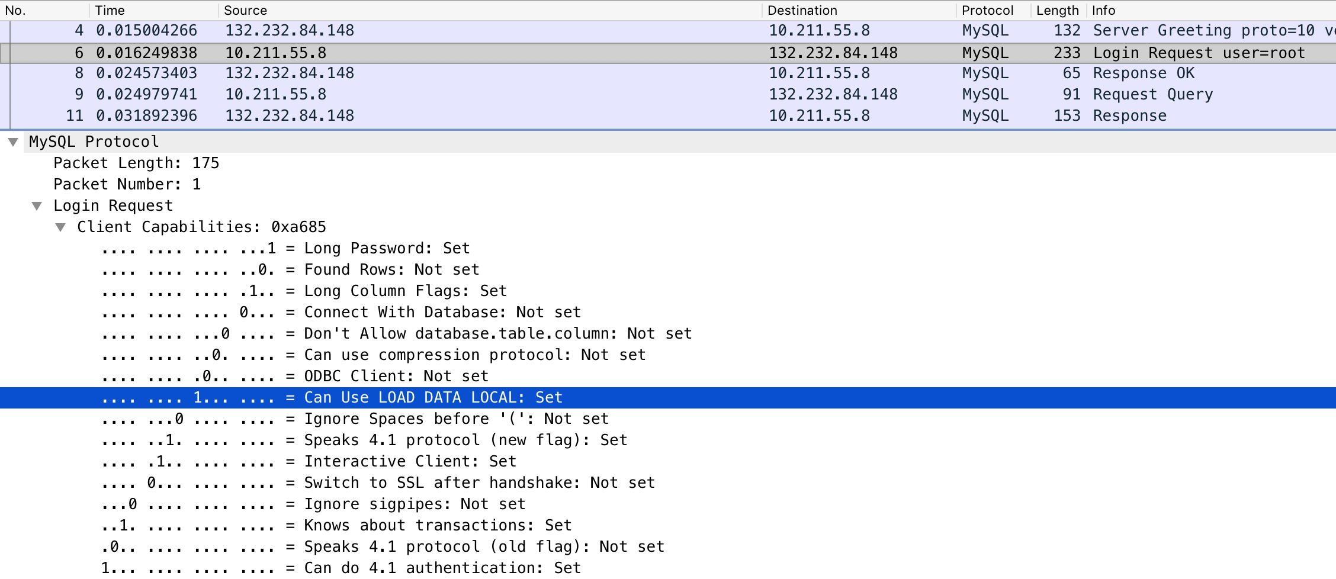Image resolution: width=1336 pixels, height=579 pixels.
Task: Select packet 6 Login Request user=root
Action: click(x=668, y=53)
